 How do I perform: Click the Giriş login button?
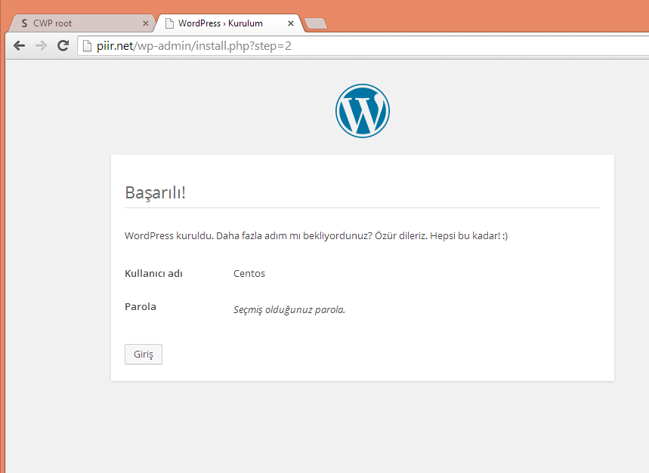[144, 354]
